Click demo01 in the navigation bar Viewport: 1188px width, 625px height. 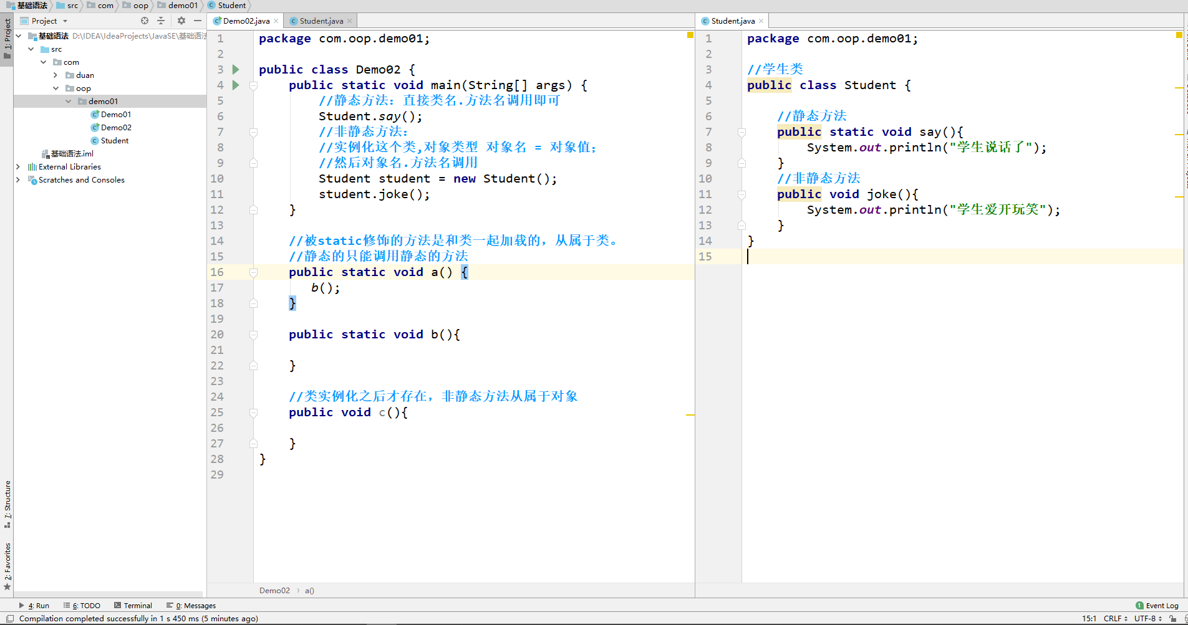click(x=178, y=6)
